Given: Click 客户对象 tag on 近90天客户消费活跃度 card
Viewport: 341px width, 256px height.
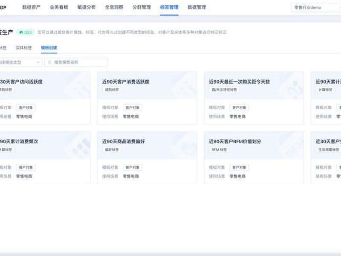Looking at the screenshot, I should [133, 108].
